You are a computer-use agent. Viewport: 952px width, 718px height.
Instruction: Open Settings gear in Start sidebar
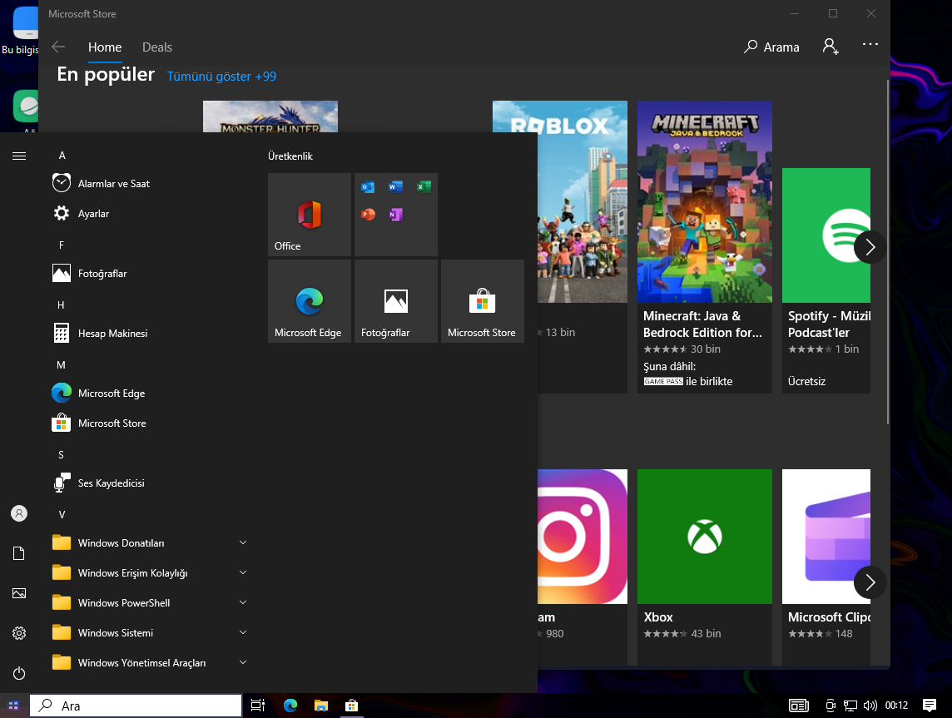(x=19, y=633)
